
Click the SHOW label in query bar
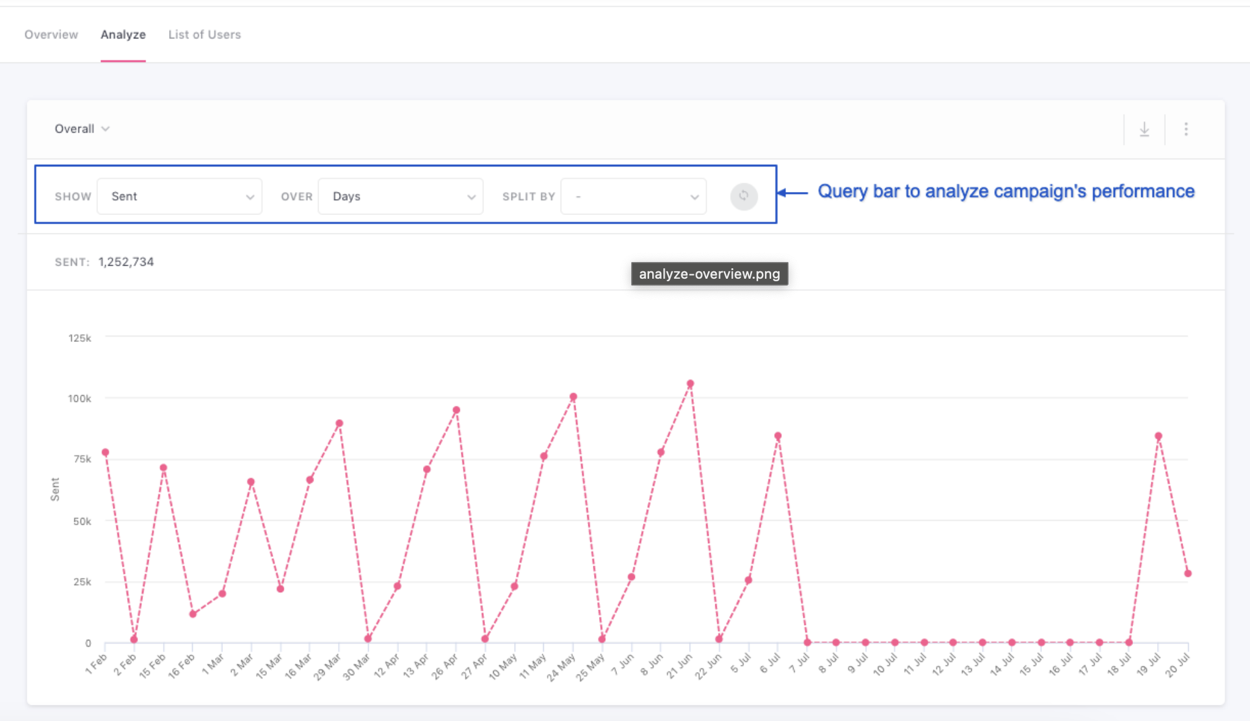coord(73,196)
